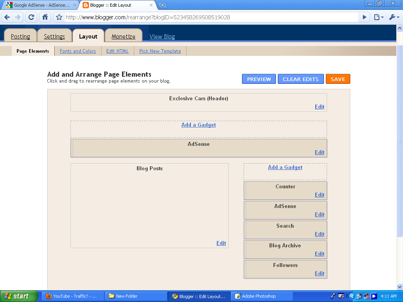Switch to the Google AdSense browser tab

click(41, 5)
